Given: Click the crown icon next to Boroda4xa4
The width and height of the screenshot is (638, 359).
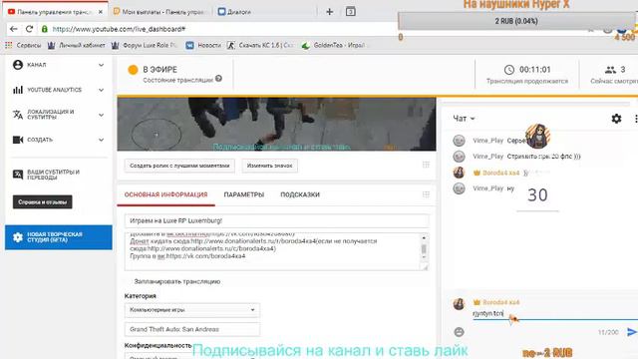Looking at the screenshot, I should [x=477, y=173].
